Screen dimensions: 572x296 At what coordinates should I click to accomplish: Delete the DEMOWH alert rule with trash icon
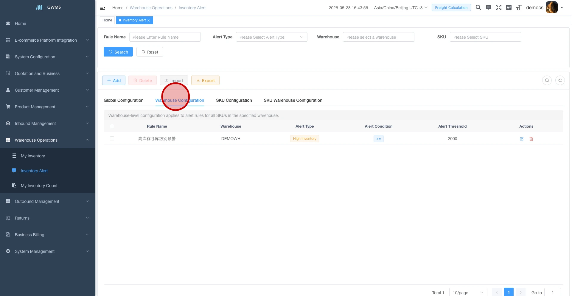531,139
